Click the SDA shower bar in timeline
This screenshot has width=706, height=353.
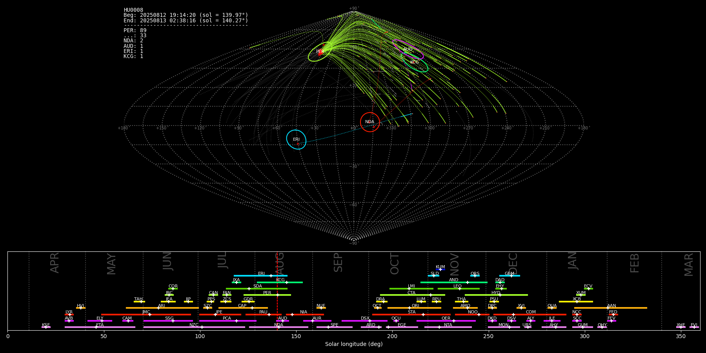257,289
